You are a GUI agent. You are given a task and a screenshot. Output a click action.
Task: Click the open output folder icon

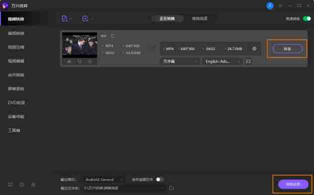(171, 188)
